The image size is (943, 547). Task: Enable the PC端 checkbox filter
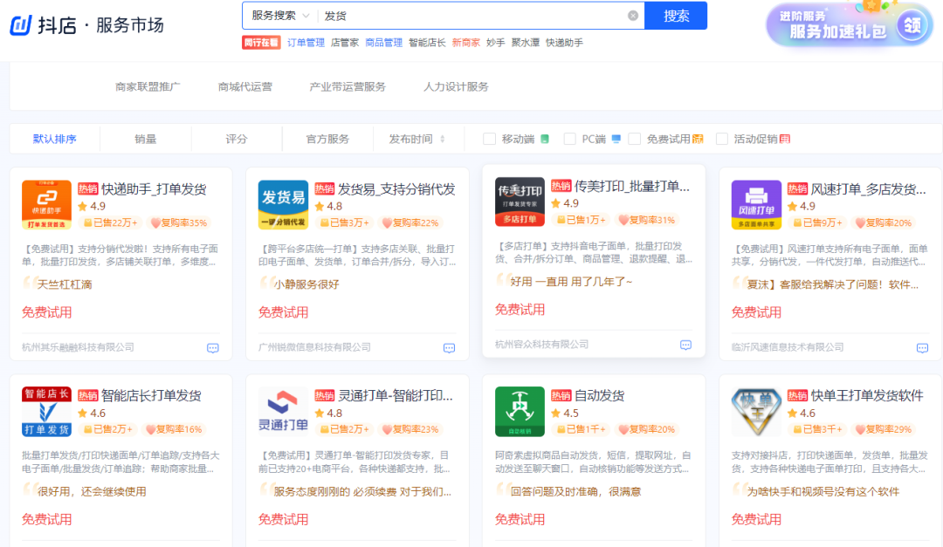click(569, 139)
